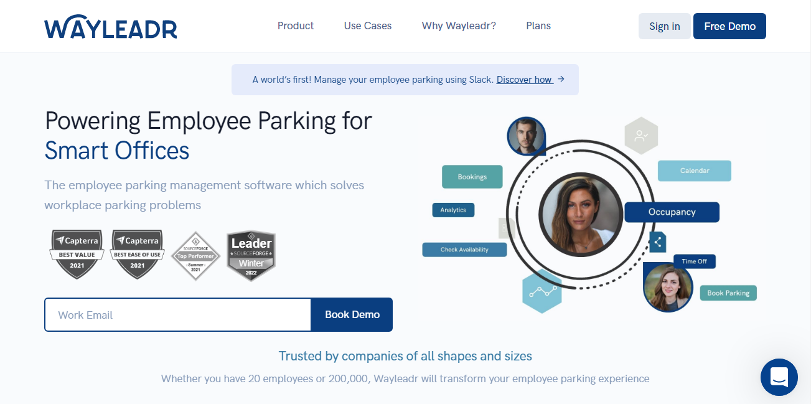Image resolution: width=811 pixels, height=404 pixels.
Task: Click the Wayleadr logo
Action: tap(111, 27)
